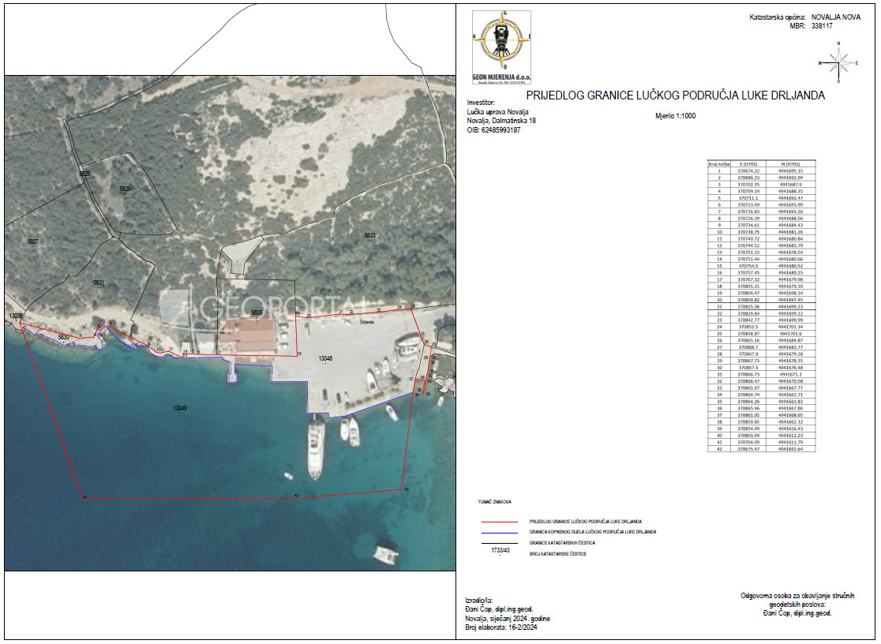Click the GEON MJERENJA company logo
The width and height of the screenshot is (881, 644).
click(501, 47)
